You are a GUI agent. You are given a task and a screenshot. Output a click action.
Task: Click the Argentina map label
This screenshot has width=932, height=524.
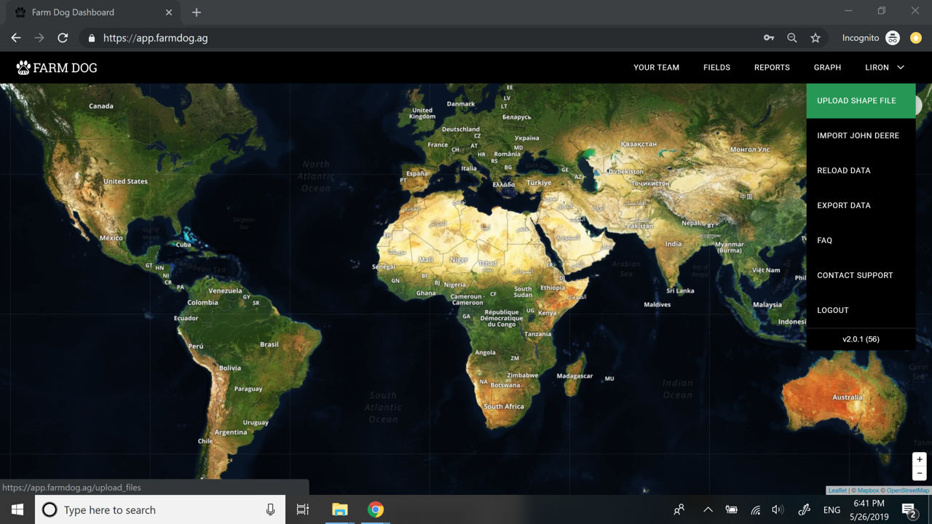(x=231, y=432)
